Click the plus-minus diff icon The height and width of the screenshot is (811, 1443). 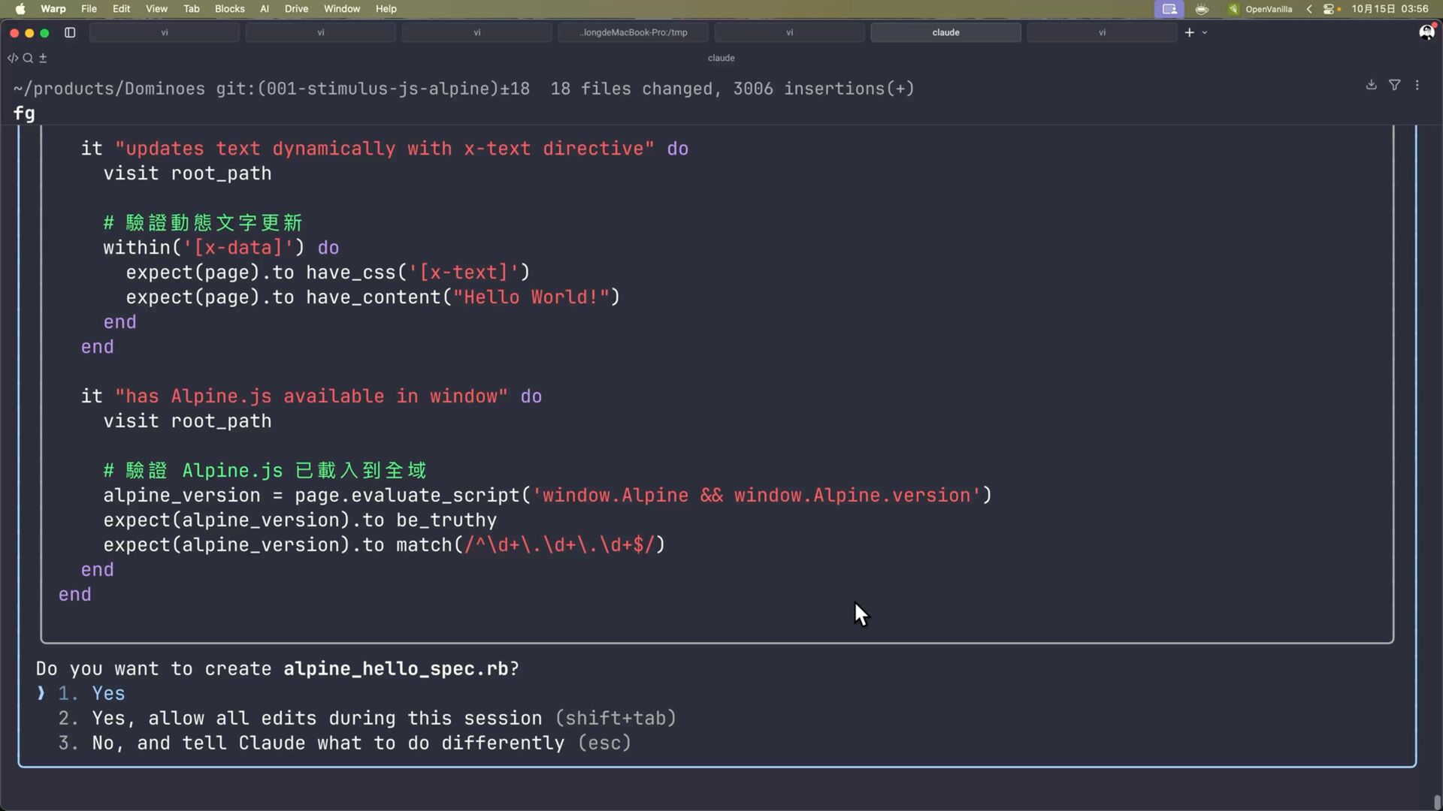point(43,58)
